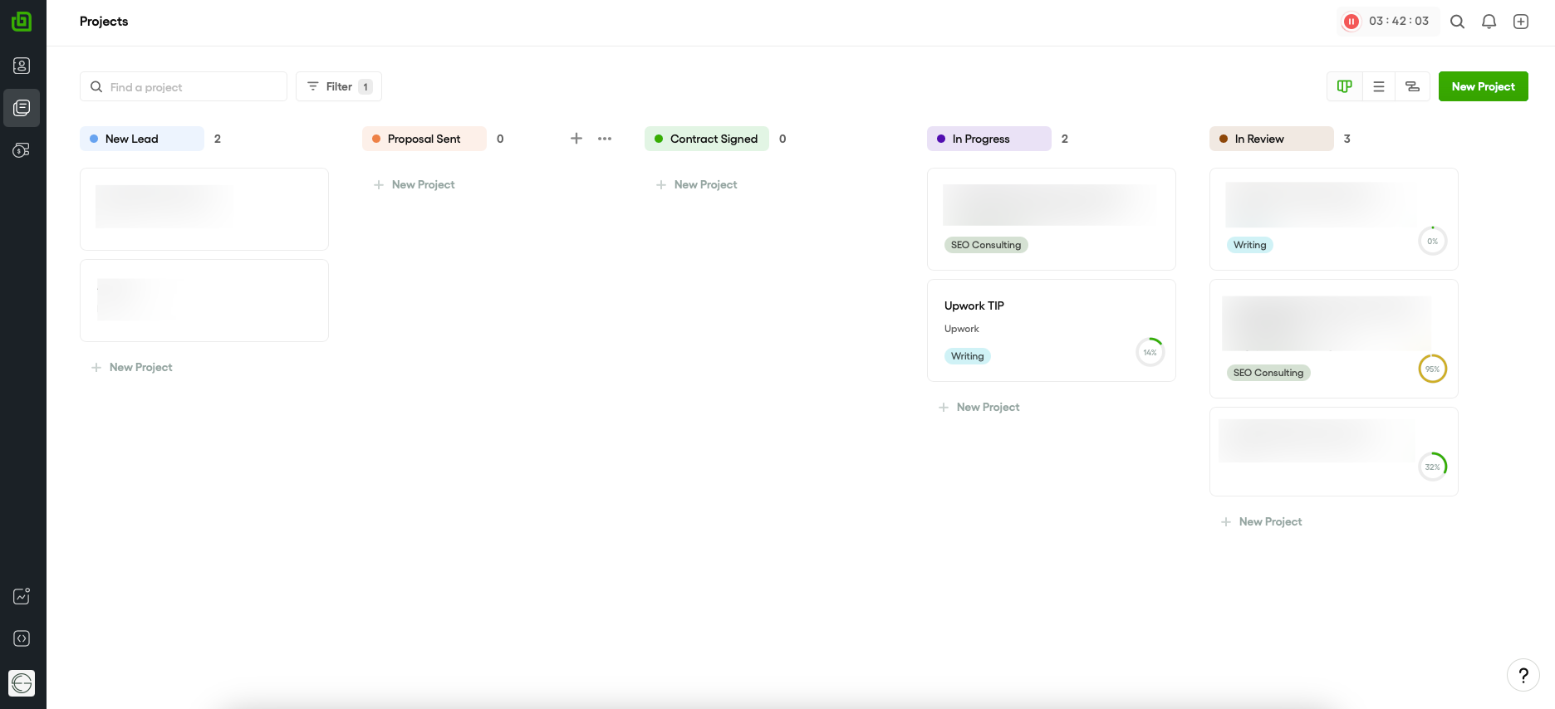Viewport: 1555px width, 709px height.
Task: Select the In Review column header
Action: pos(1272,139)
